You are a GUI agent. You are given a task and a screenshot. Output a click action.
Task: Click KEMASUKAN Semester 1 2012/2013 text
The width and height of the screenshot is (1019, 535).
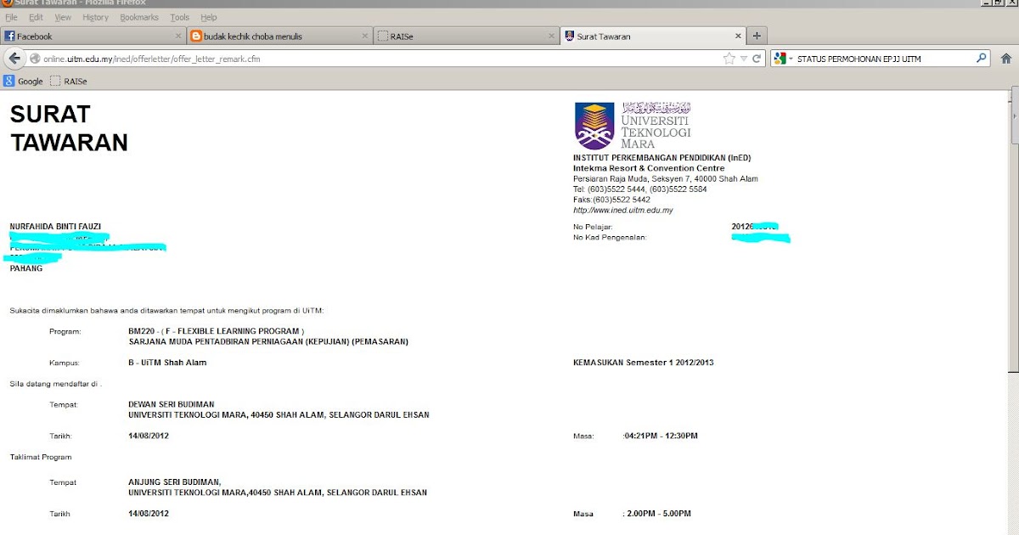(x=644, y=363)
